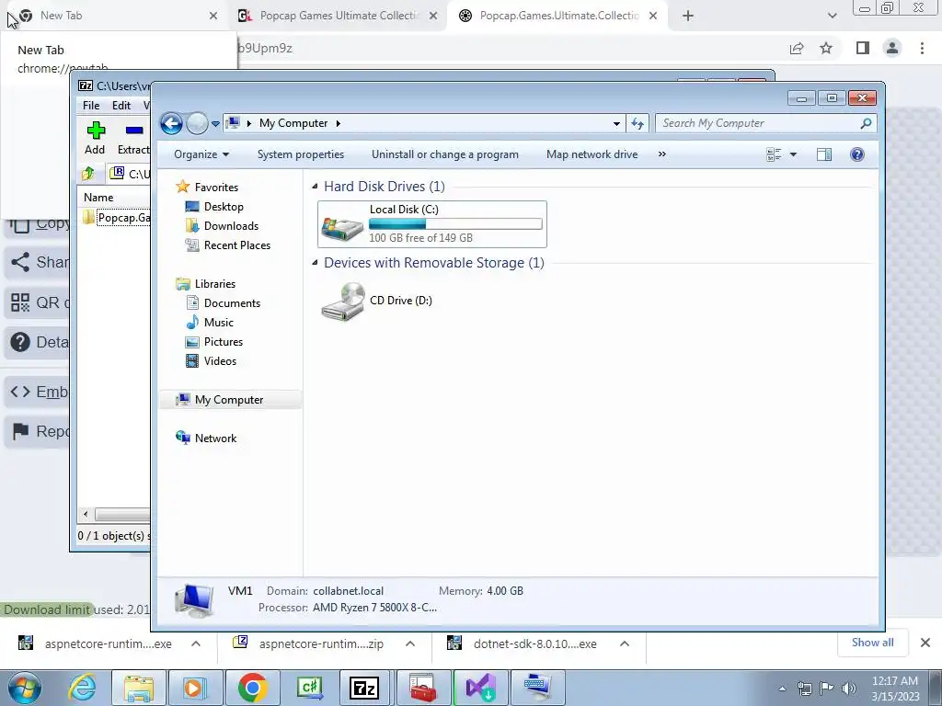Collapse the Hard Disk Drives group
The width and height of the screenshot is (942, 706).
[x=315, y=187]
